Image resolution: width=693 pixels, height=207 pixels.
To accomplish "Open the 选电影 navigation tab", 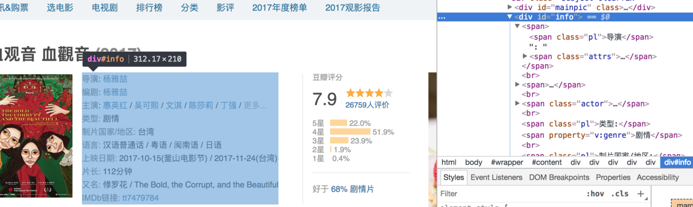I will [x=60, y=8].
